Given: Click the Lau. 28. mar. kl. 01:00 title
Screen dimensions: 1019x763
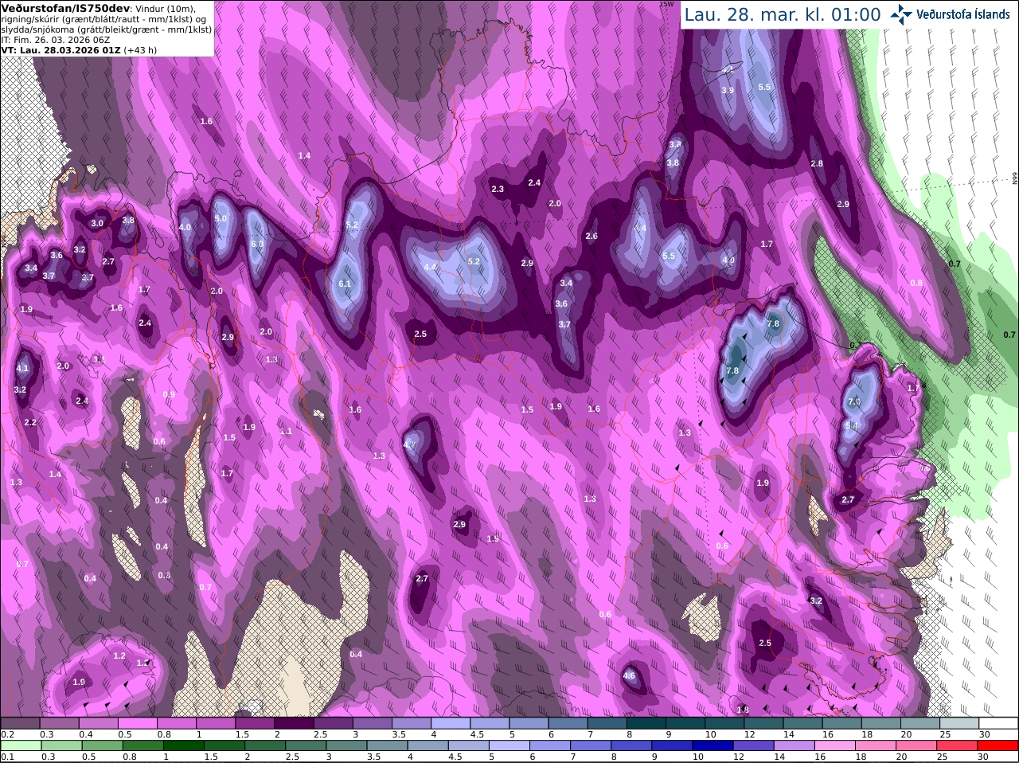Looking at the screenshot, I should pos(783,14).
